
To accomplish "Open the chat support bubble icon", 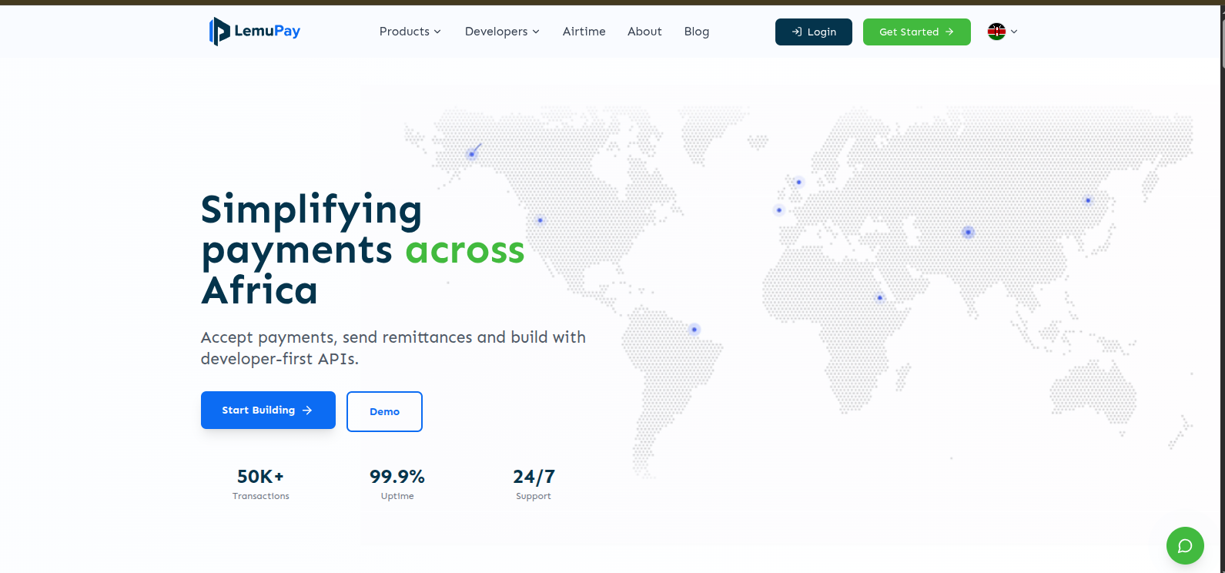I will click(x=1185, y=545).
